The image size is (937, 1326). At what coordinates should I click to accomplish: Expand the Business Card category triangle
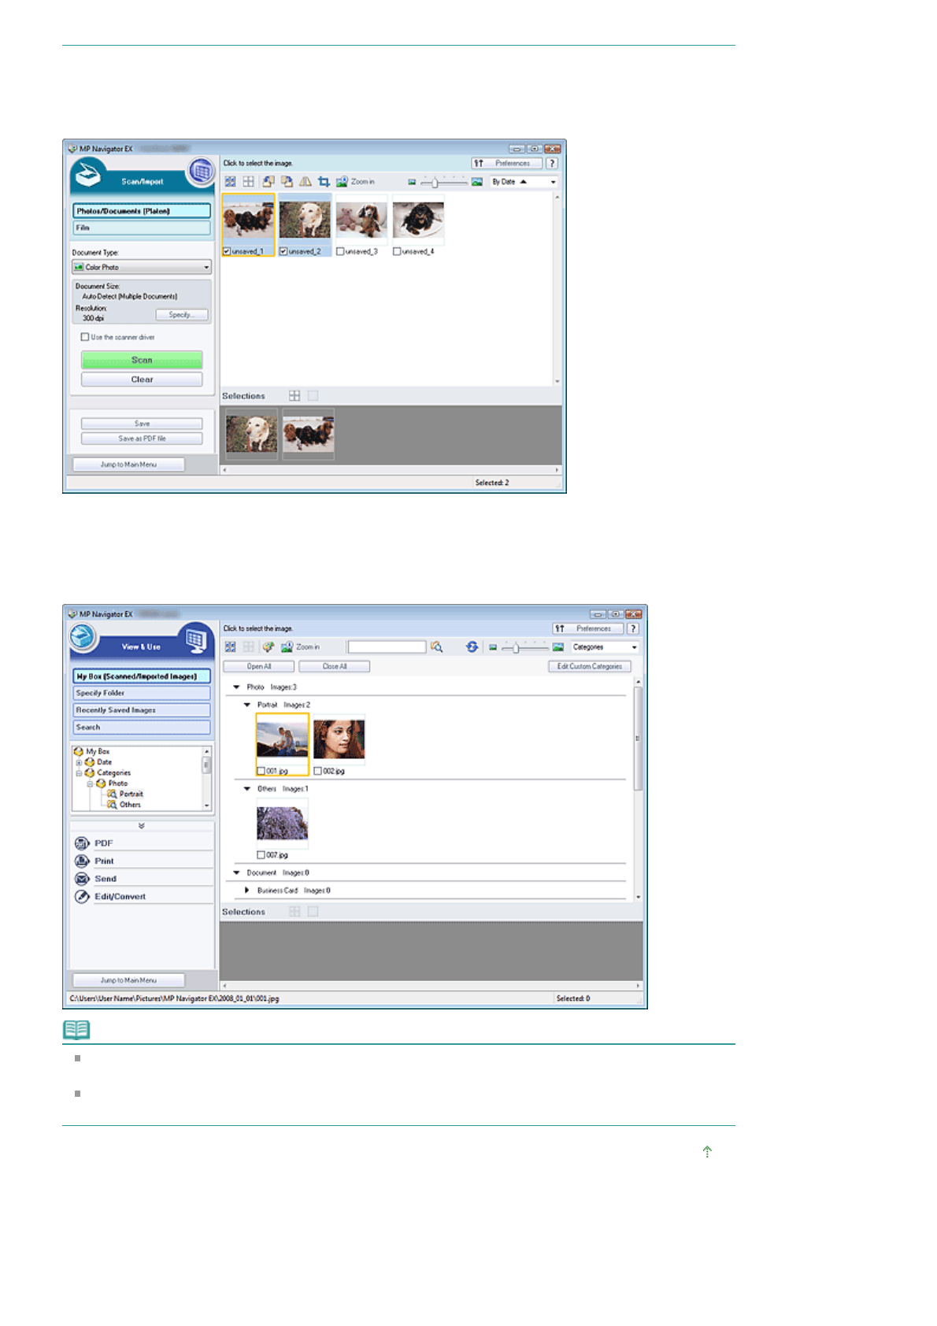[246, 891]
